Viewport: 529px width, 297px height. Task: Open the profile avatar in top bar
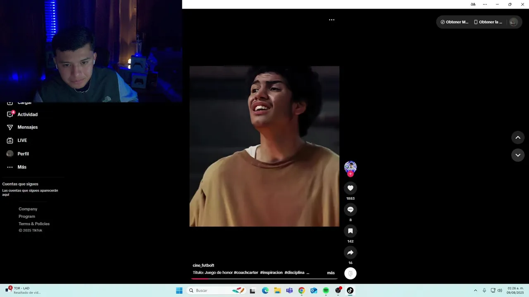pyautogui.click(x=513, y=22)
